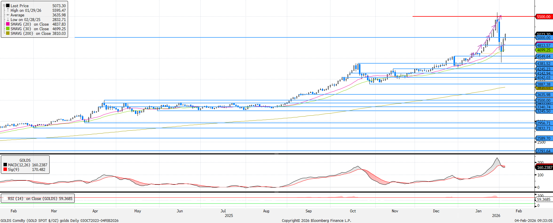Select the blue 5000.00 price level tag
Viewport: 553px width, 223px height.
(x=543, y=38)
